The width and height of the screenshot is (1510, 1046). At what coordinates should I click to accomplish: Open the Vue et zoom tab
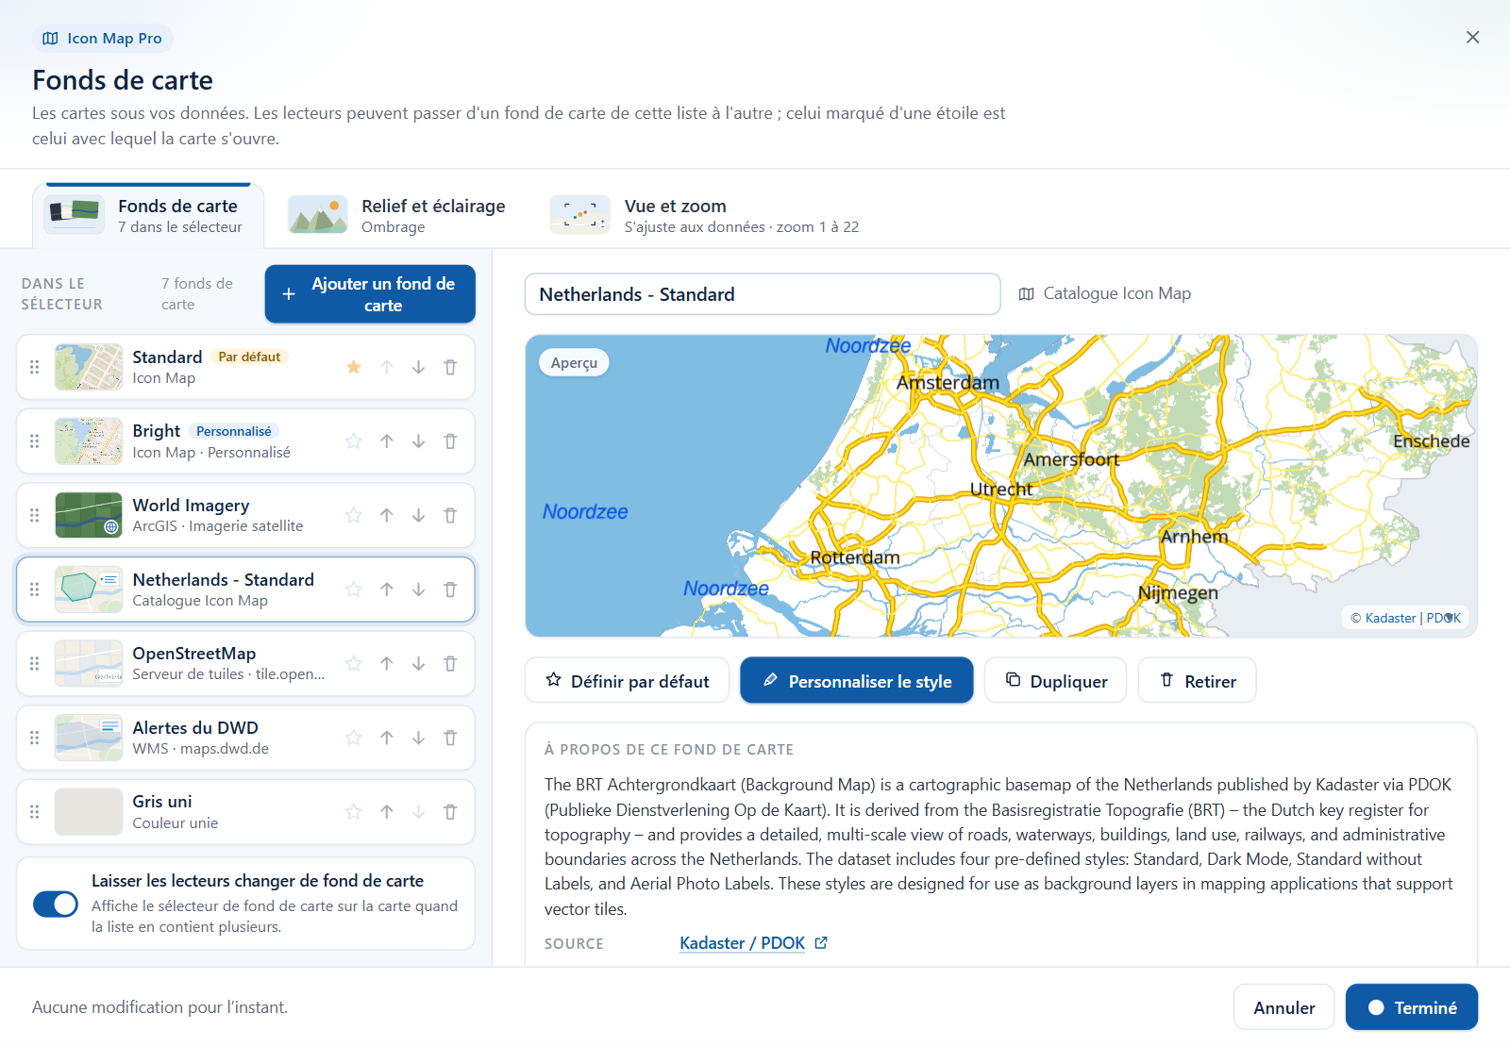(705, 215)
